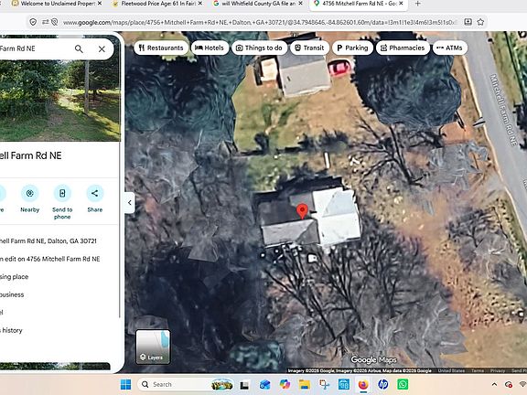
Task: Click the Maps search input field
Action: 34,48
